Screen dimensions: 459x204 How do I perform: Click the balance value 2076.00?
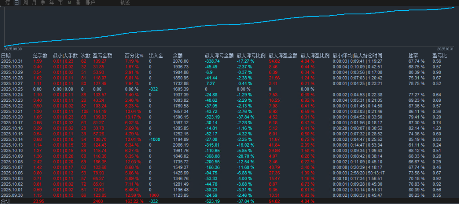[181, 61]
